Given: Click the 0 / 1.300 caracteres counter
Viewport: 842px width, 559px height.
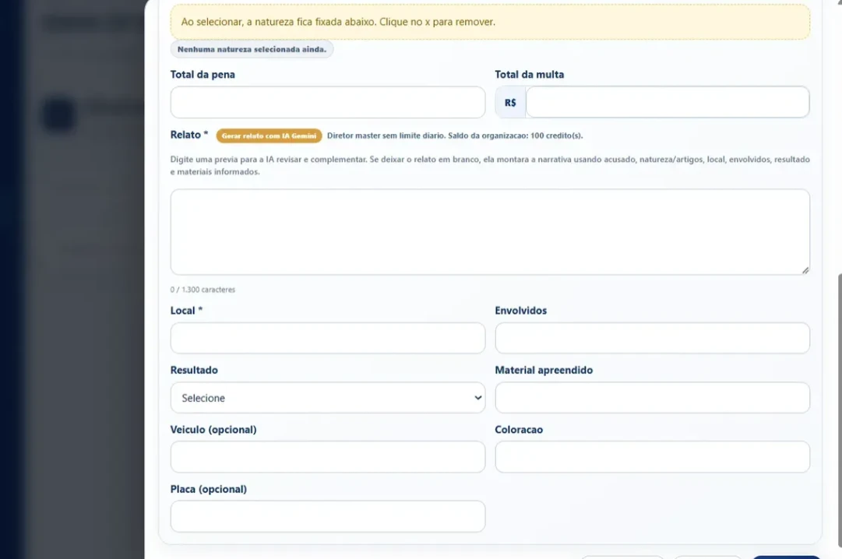Looking at the screenshot, I should [203, 290].
